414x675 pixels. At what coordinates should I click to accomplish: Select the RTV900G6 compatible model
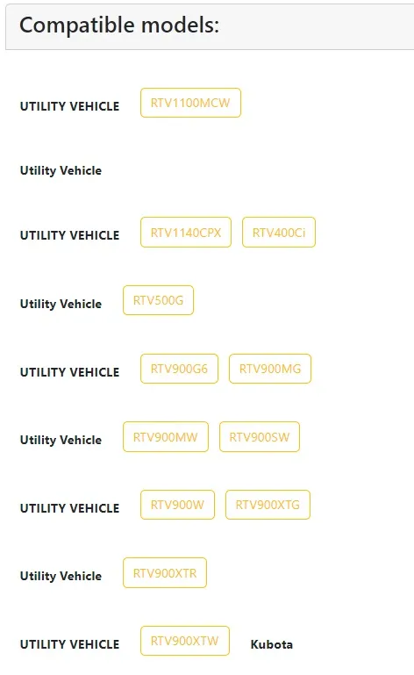click(x=179, y=369)
